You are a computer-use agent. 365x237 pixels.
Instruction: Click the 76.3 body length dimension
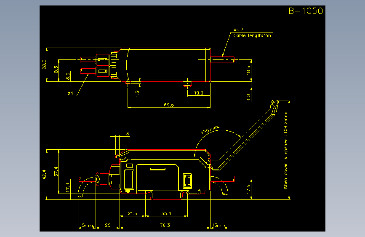tap(165, 225)
